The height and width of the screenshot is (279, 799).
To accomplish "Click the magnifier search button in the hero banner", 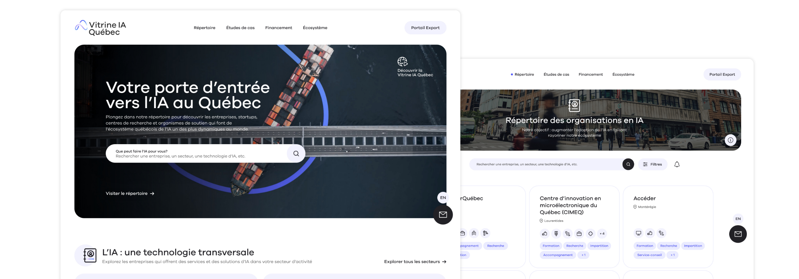I will click(x=296, y=154).
